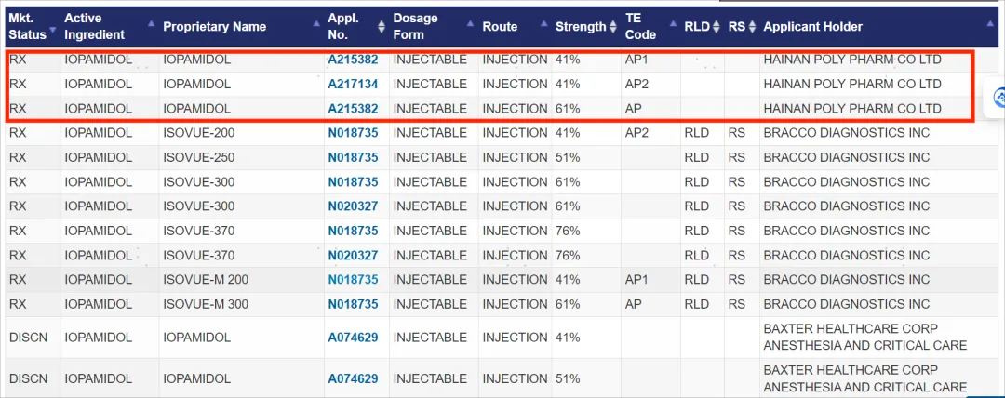Select the ISOVUE-M 200 proprietary name cell
The image size is (1005, 398).
(206, 279)
